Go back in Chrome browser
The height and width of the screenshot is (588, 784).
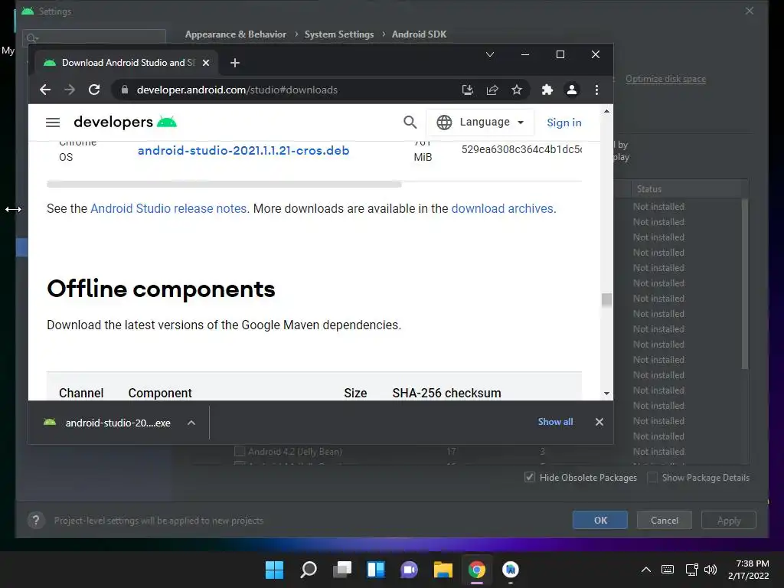coord(45,90)
